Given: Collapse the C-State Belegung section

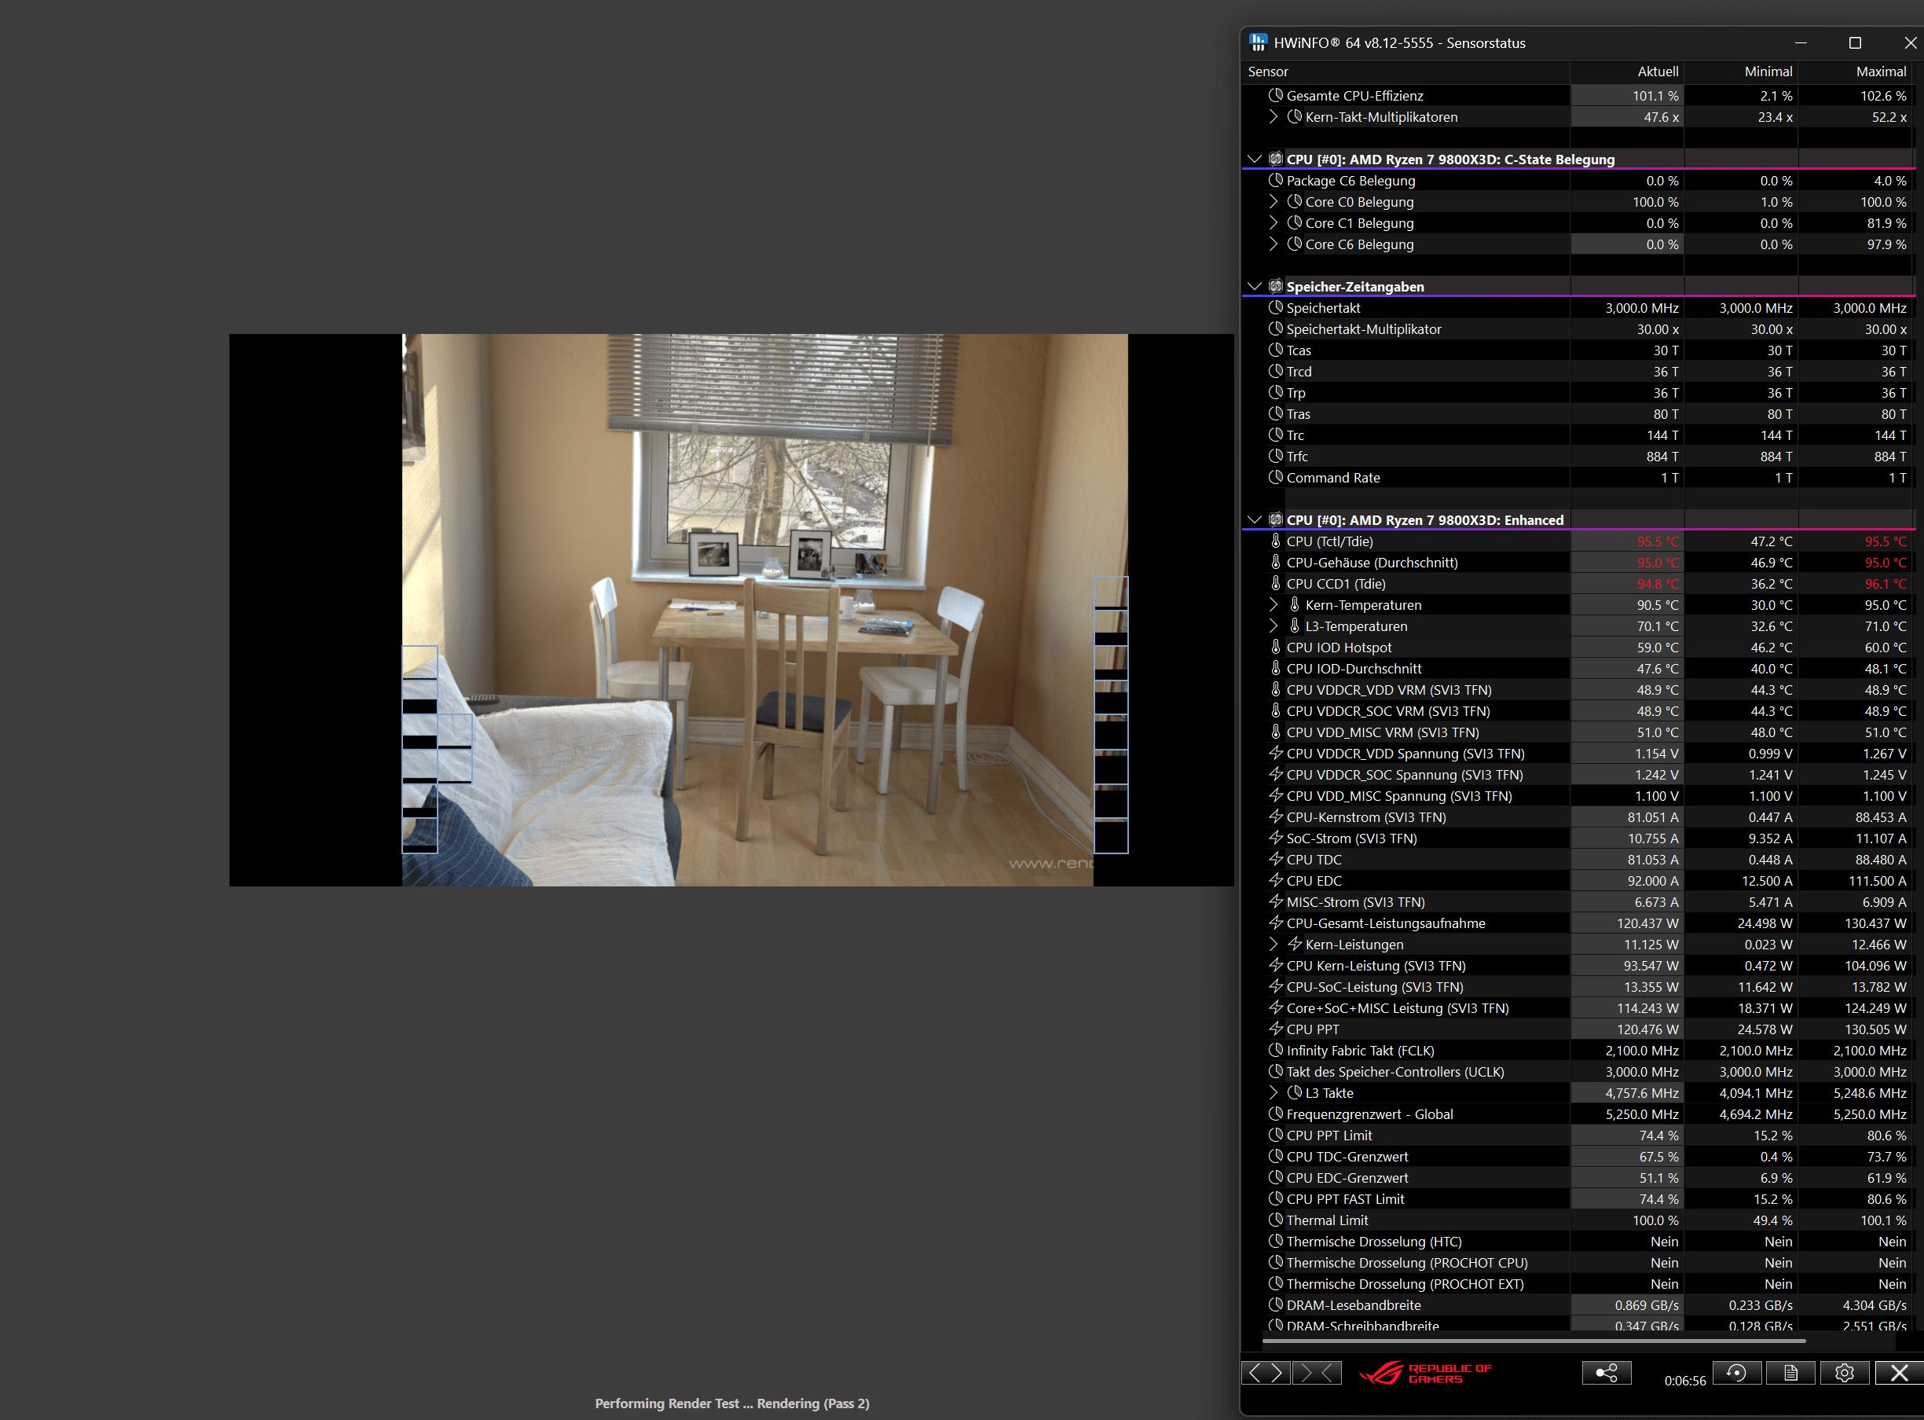Looking at the screenshot, I should pos(1255,159).
